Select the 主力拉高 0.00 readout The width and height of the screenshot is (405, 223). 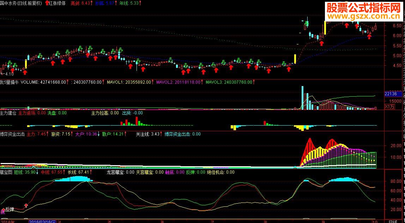(x=105, y=113)
